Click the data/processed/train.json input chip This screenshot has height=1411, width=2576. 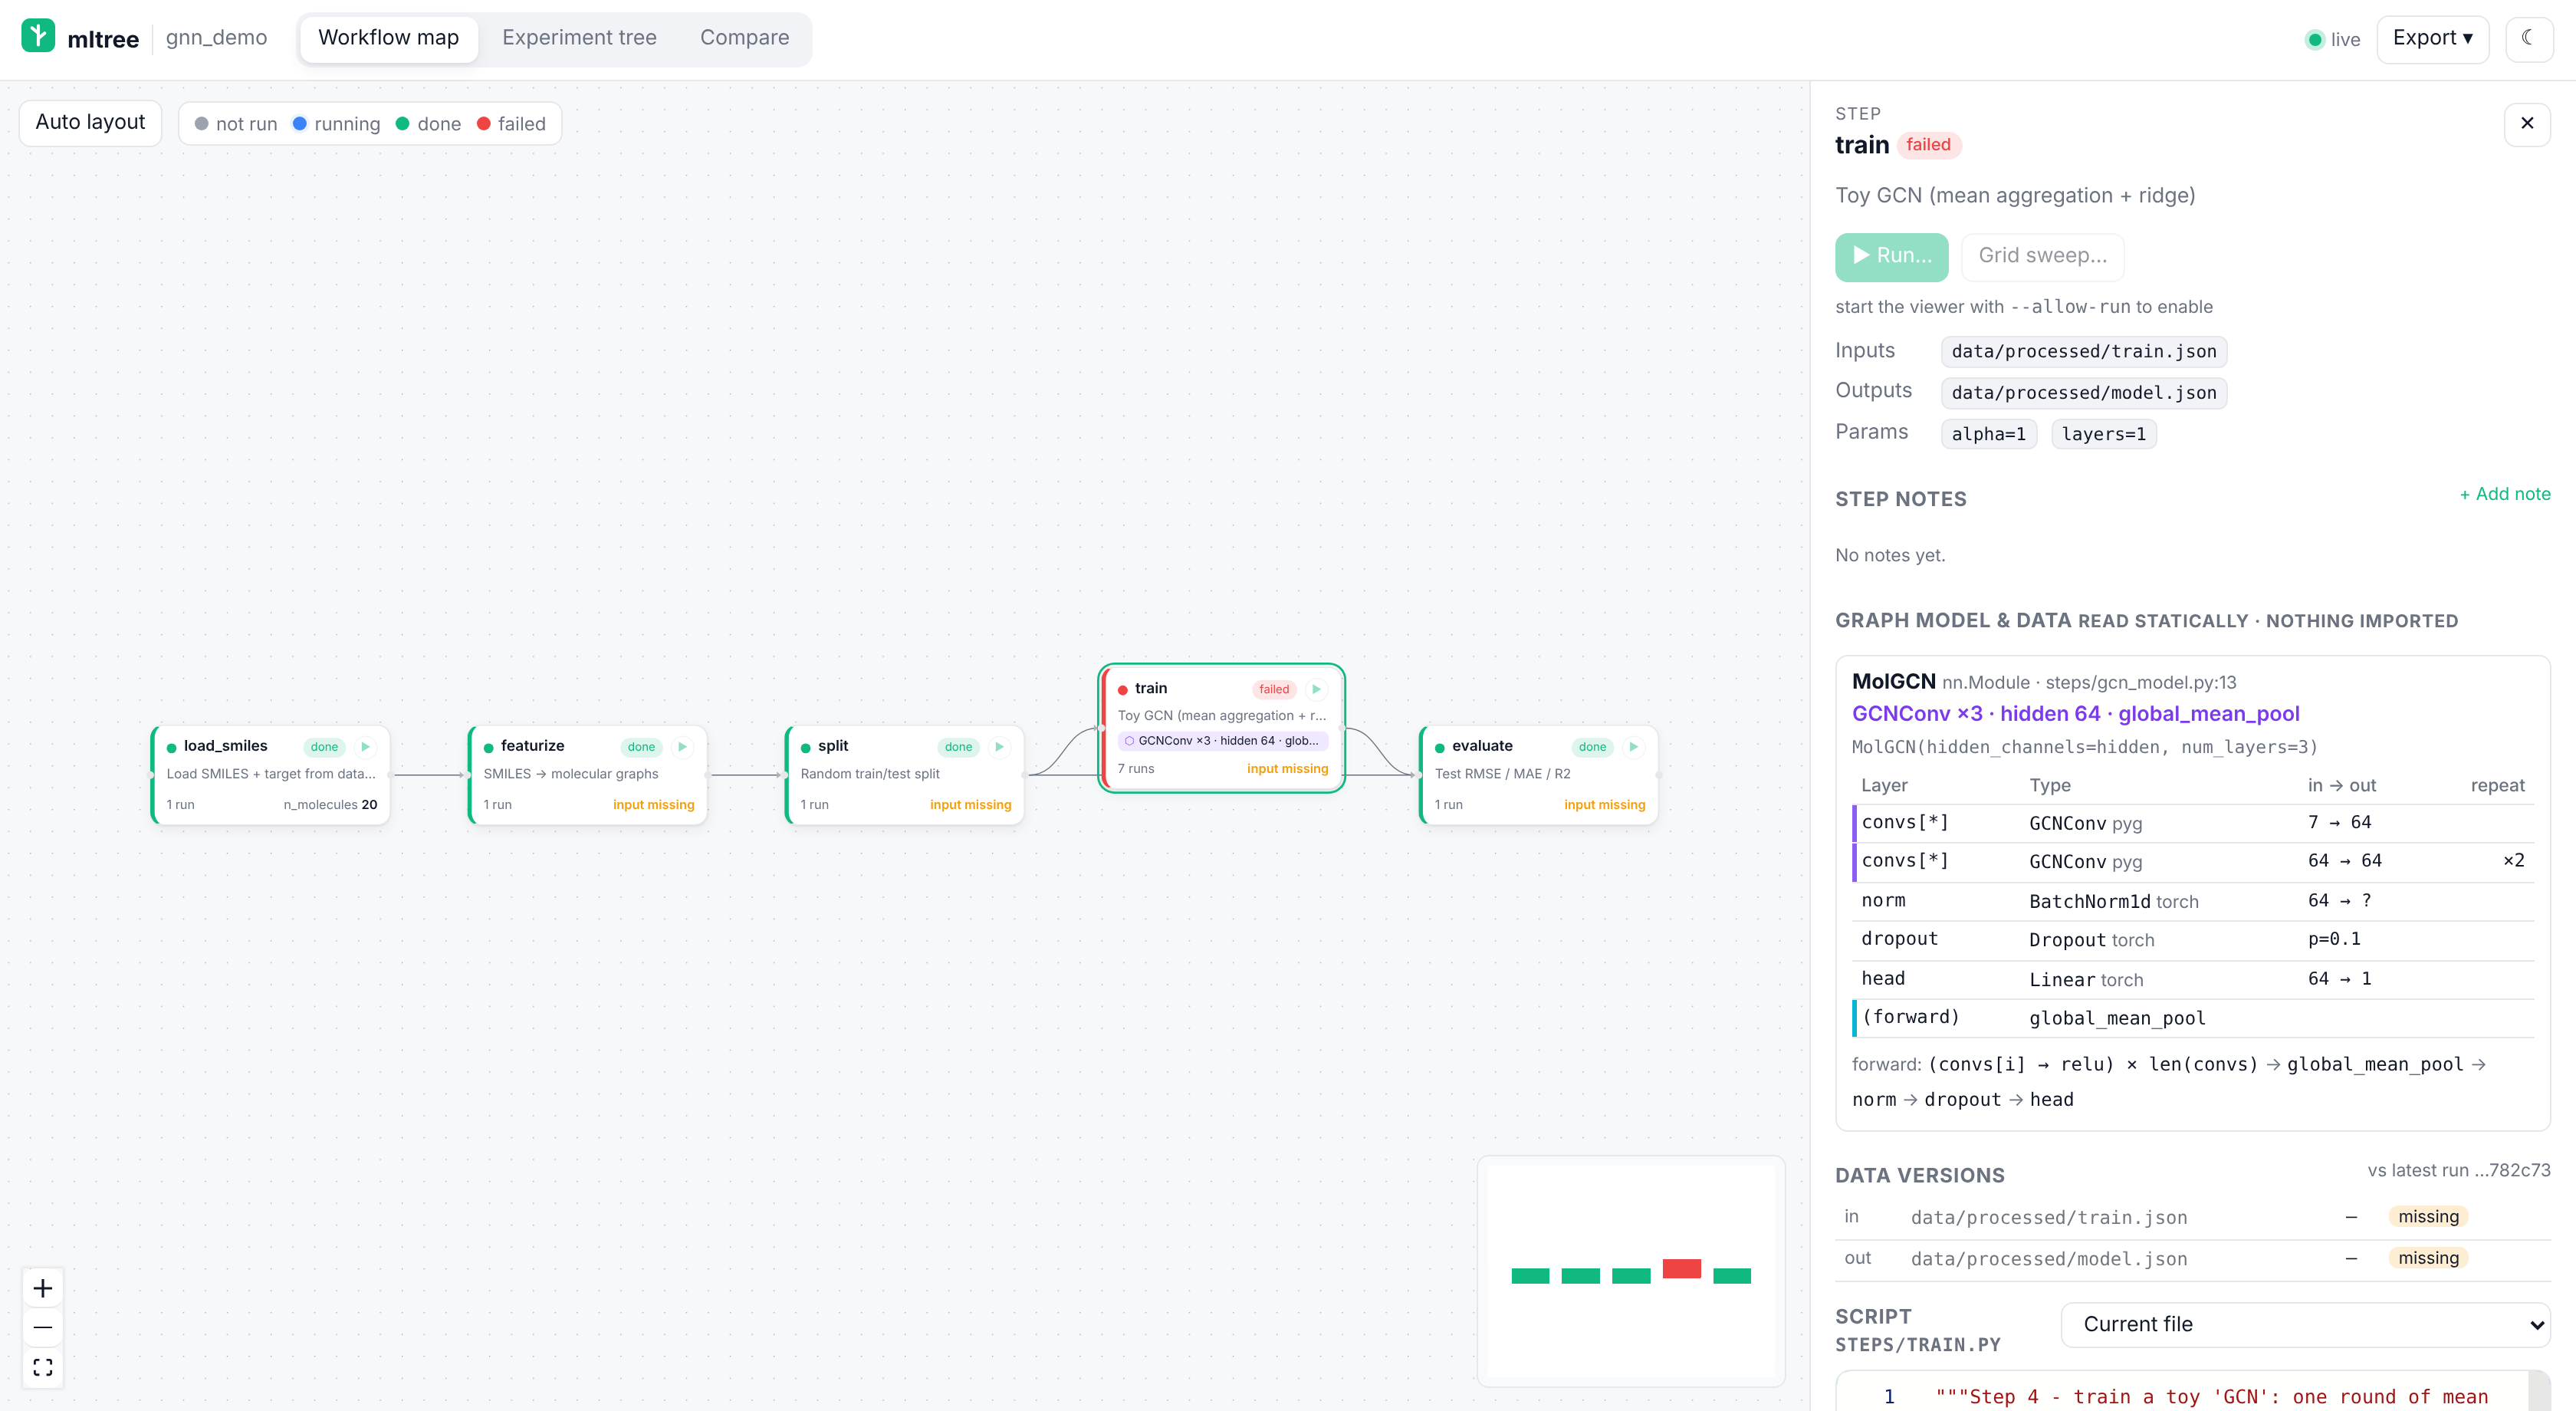pos(2083,351)
